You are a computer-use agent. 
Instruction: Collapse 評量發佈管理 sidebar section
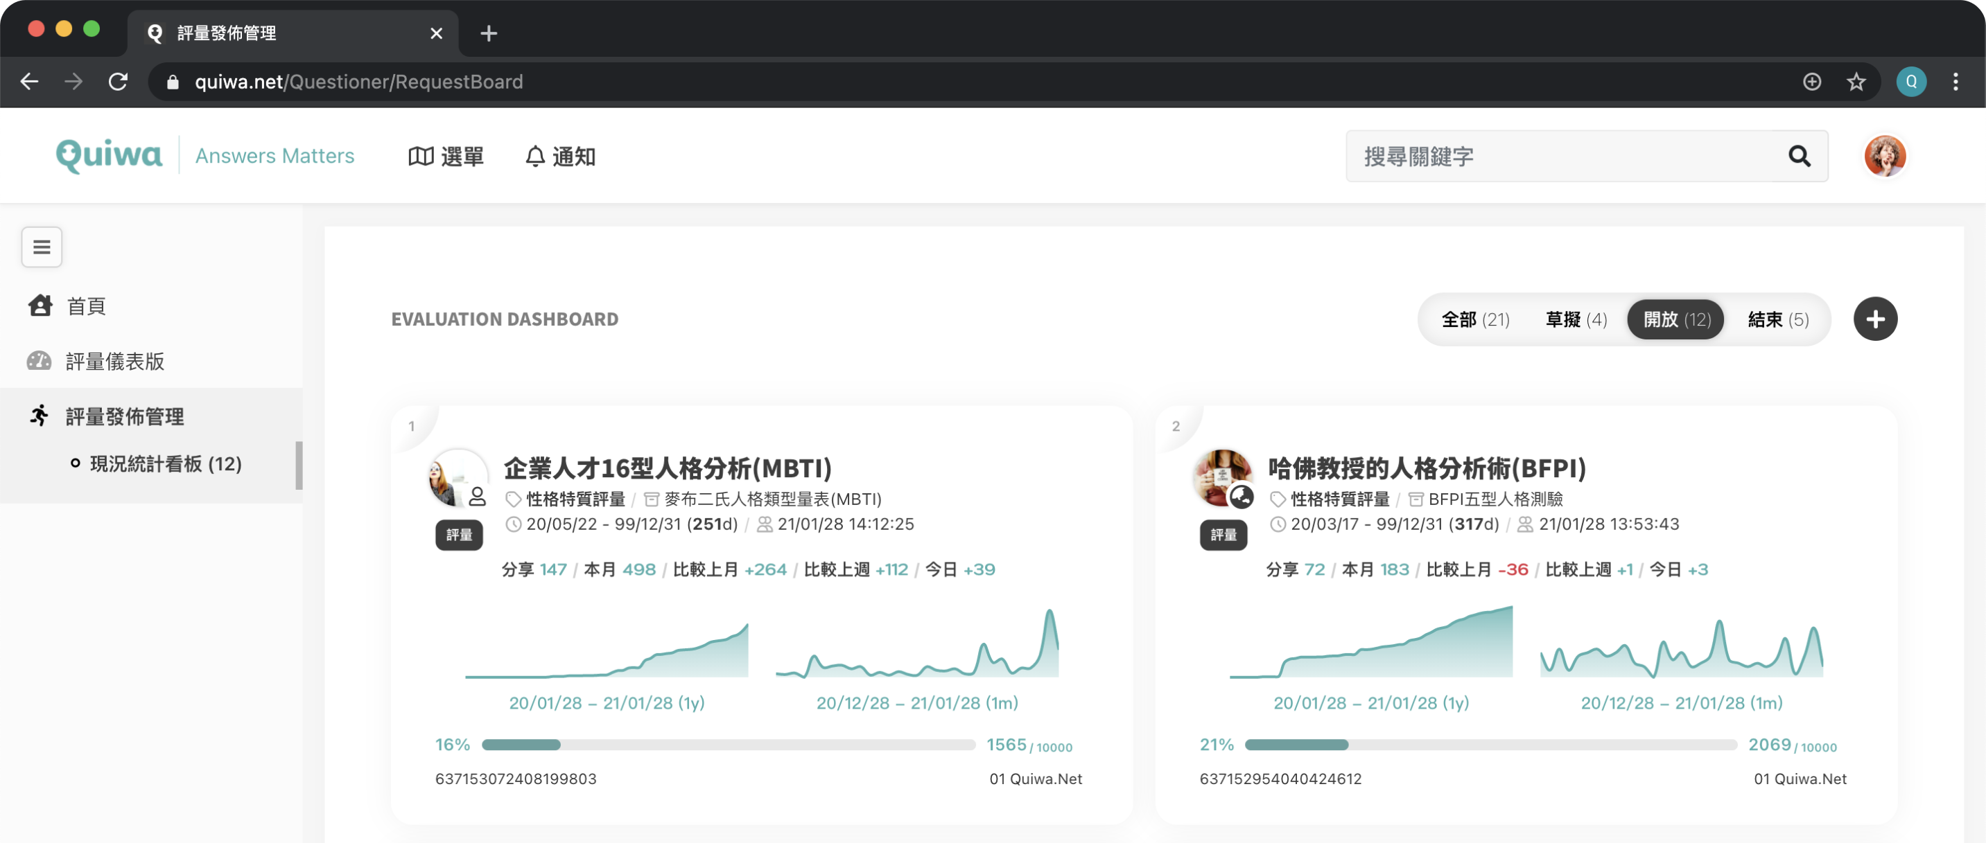(x=106, y=416)
